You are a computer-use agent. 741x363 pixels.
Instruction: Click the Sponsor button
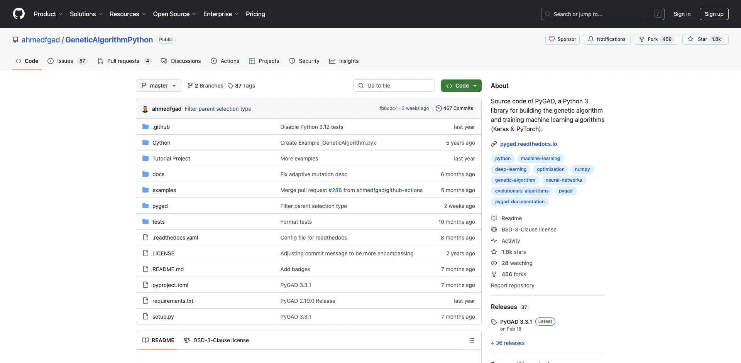coord(562,39)
